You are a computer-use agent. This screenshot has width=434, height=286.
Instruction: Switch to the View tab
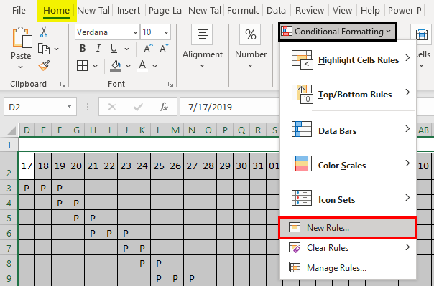click(x=342, y=11)
